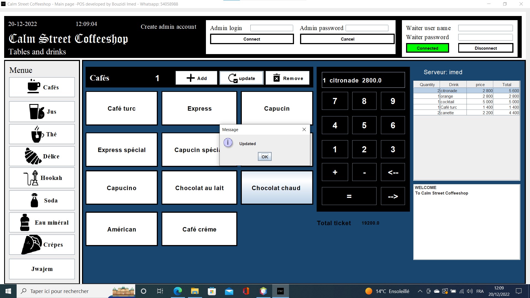The height and width of the screenshot is (298, 530).
Task: Open File Explorer from taskbar
Action: [x=195, y=291]
